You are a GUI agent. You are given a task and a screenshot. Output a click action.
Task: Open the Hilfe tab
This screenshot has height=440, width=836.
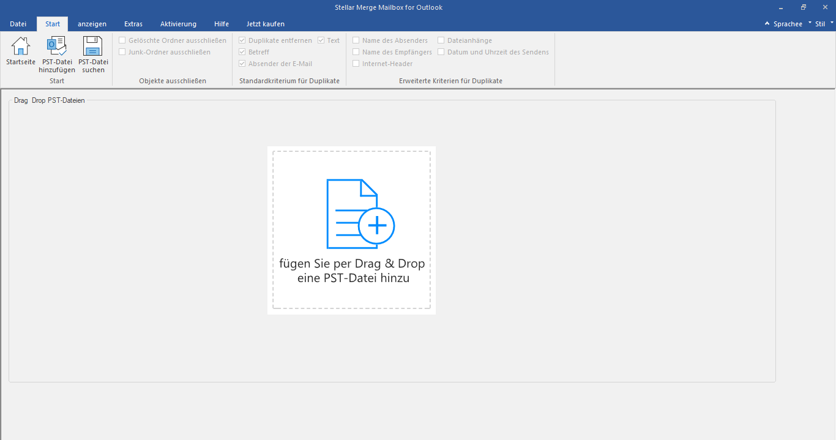[x=222, y=24]
